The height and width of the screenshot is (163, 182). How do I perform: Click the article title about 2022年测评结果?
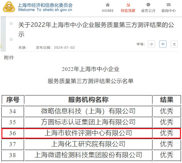coord(96,29)
